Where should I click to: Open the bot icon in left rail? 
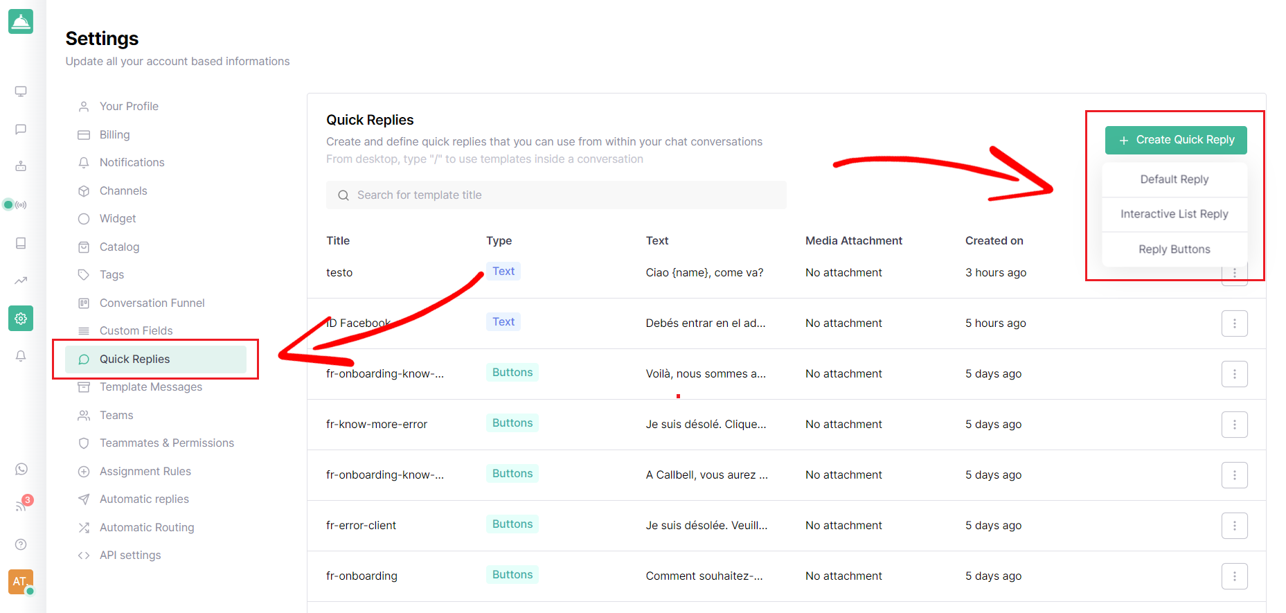click(21, 166)
